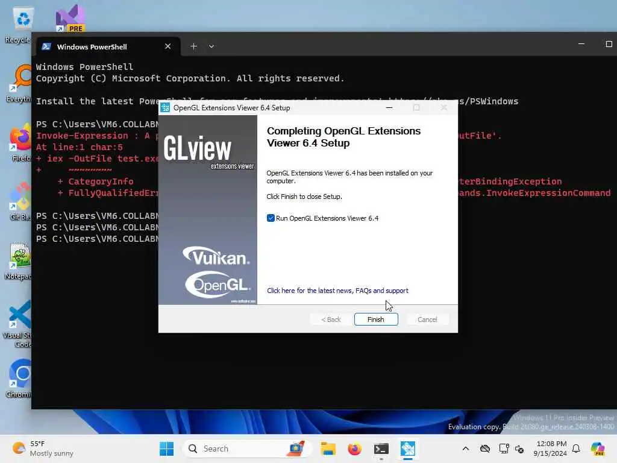Click the muted volume tray icon
617x463 pixels.
pos(519,449)
